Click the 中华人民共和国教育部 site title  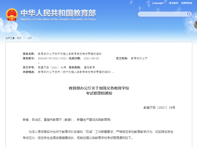[x=58, y=13]
